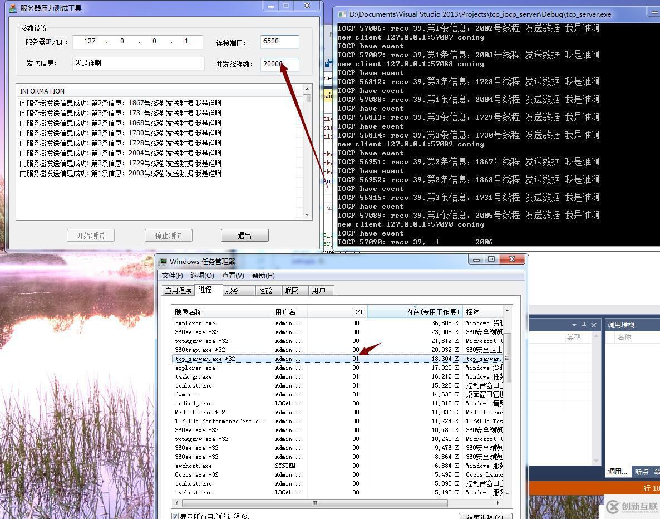Click the tcp_server console window icon

coord(342,14)
